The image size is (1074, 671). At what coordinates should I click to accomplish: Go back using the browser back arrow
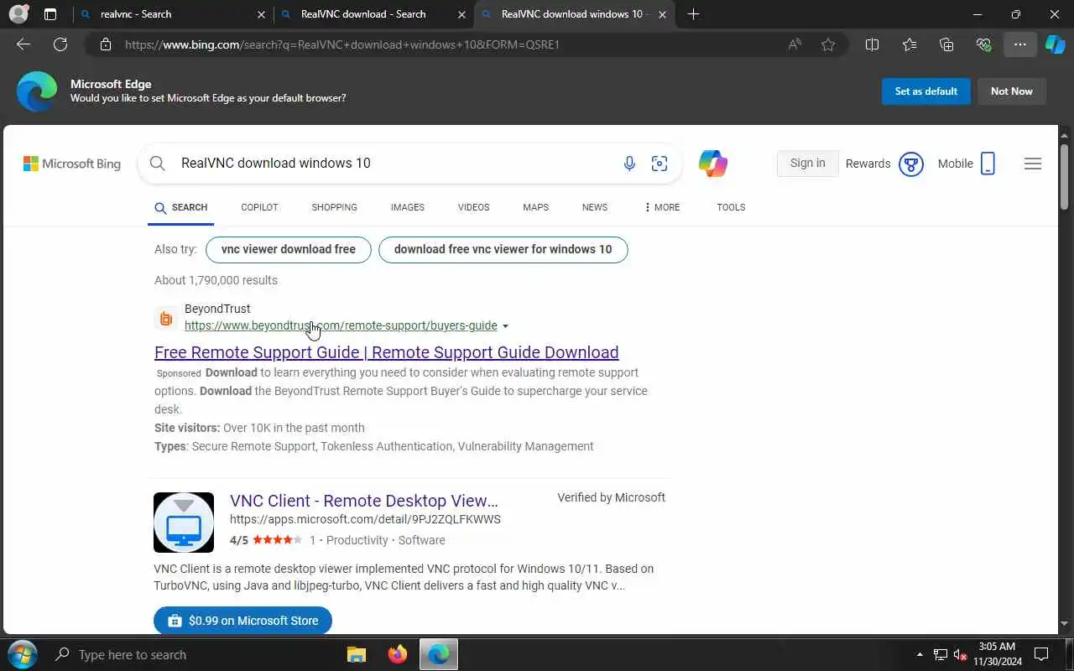[23, 44]
